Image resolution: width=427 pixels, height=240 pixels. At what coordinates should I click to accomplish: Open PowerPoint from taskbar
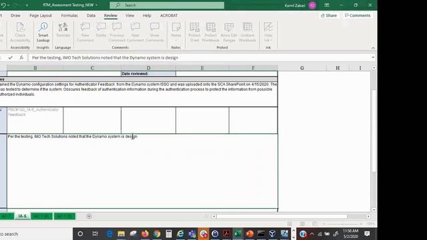250,234
